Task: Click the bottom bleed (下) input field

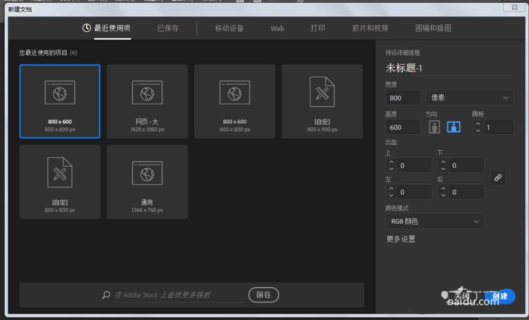Action: [466, 165]
